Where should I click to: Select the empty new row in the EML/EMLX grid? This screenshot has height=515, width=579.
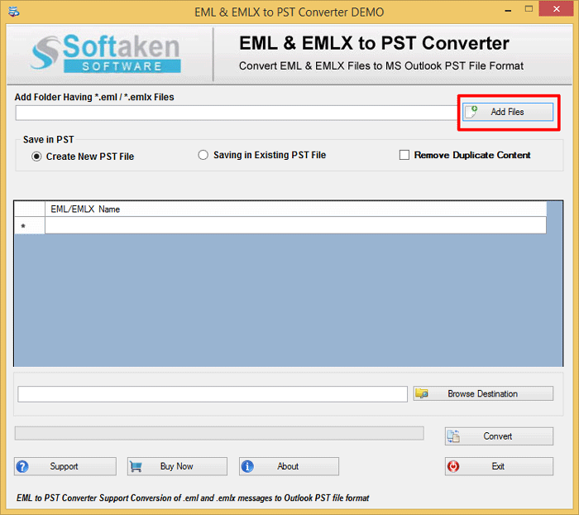coord(295,225)
